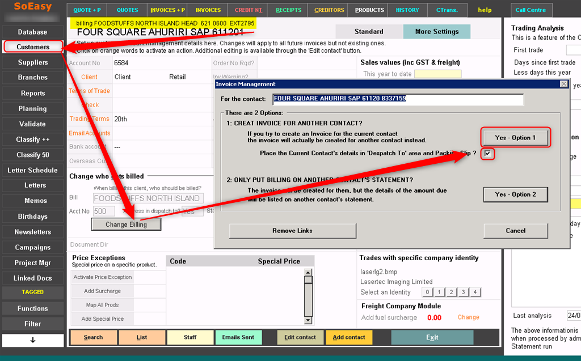Select Customers in the sidebar

[x=32, y=47]
